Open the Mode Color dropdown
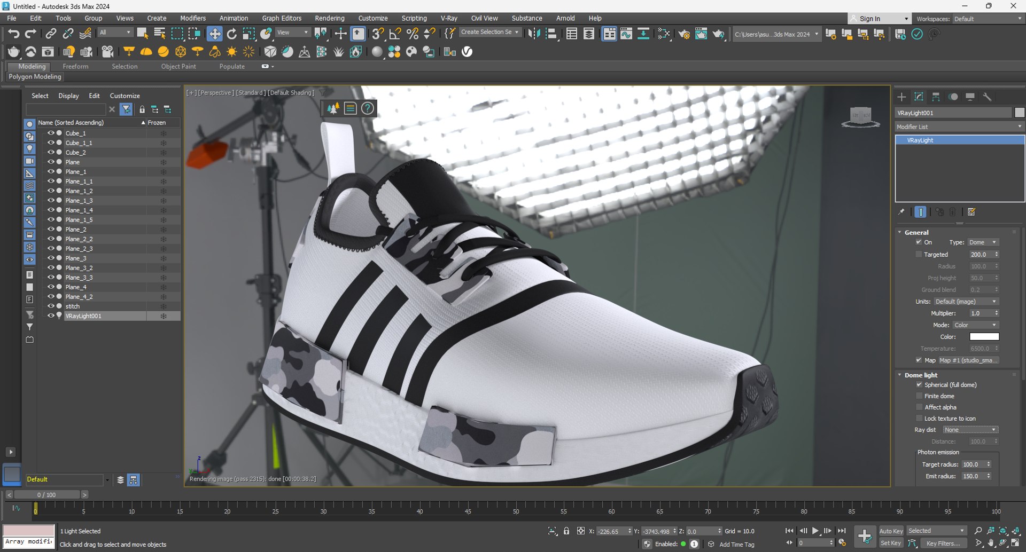 tap(976, 325)
